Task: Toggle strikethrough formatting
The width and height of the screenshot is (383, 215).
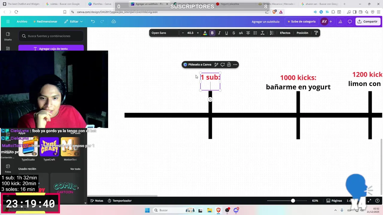Action: pos(234,33)
